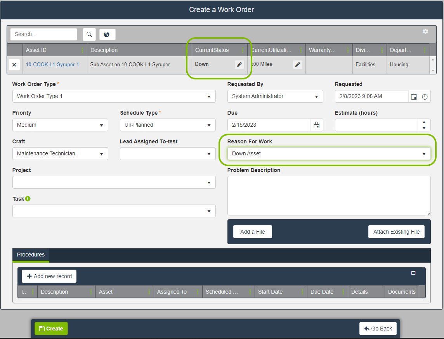Click the Task info icon

pyautogui.click(x=28, y=199)
